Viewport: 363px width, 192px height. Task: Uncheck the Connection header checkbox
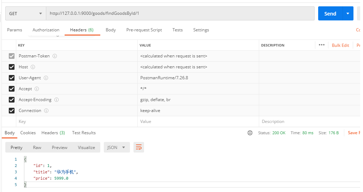(x=12, y=111)
